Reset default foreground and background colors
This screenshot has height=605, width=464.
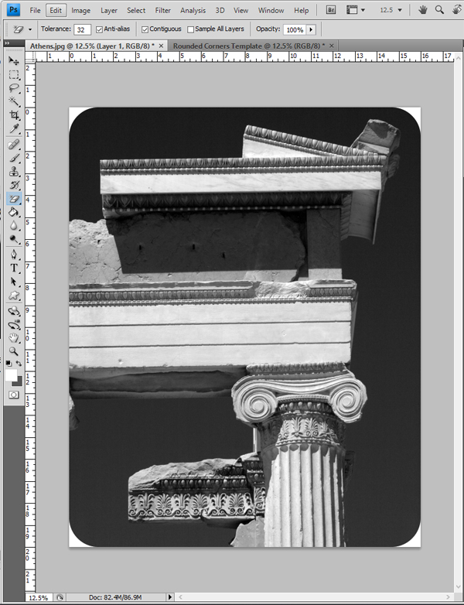9,363
